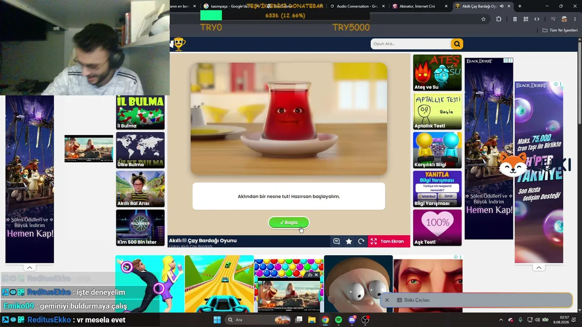Open the Akıllı Bal Arısı game thumbnail

(140, 189)
